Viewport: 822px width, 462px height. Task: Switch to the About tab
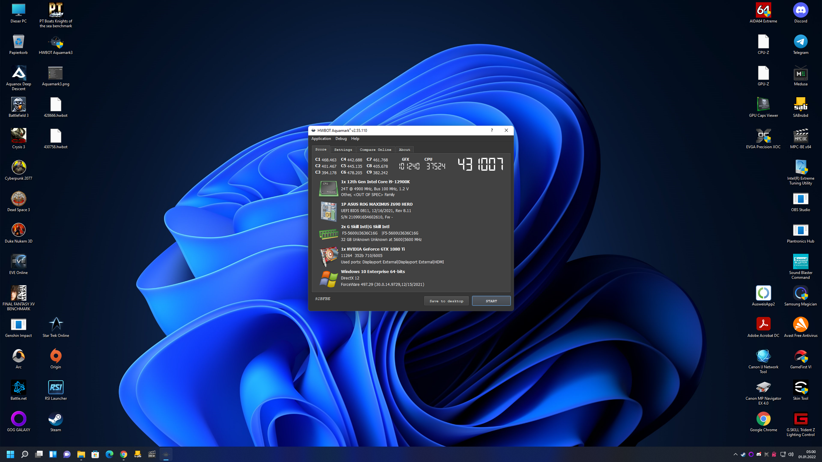pos(405,150)
